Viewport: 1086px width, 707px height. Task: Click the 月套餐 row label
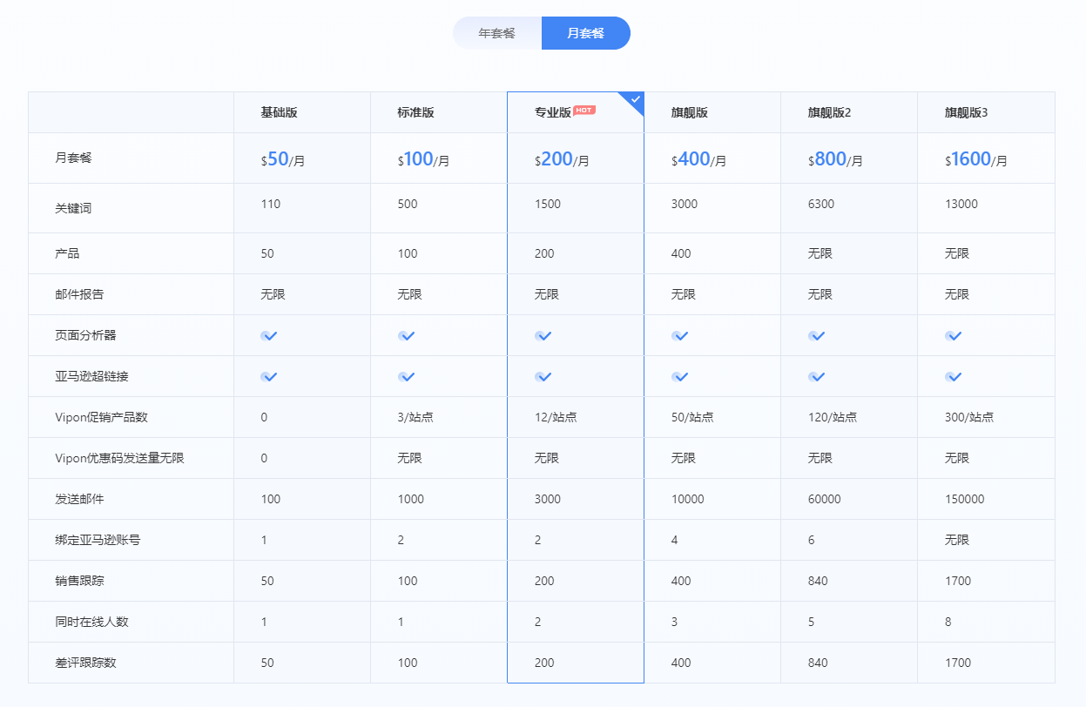tap(73, 158)
